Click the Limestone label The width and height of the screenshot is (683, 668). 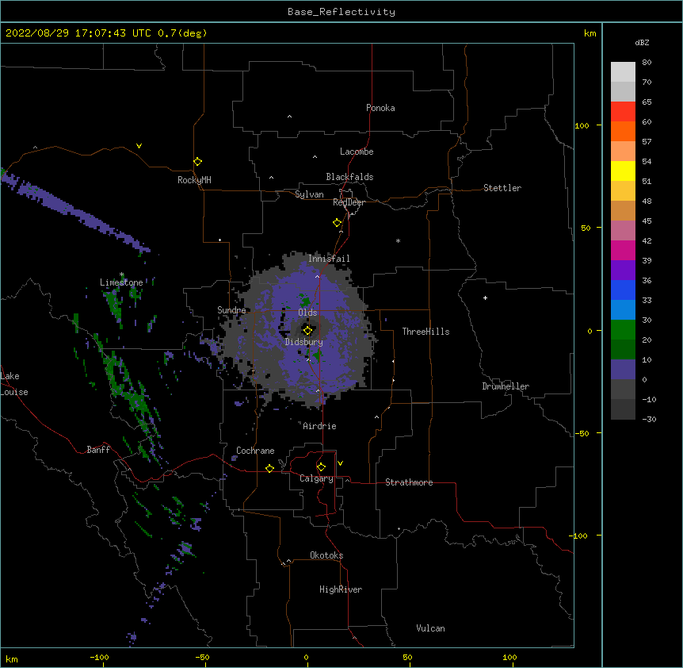121,282
